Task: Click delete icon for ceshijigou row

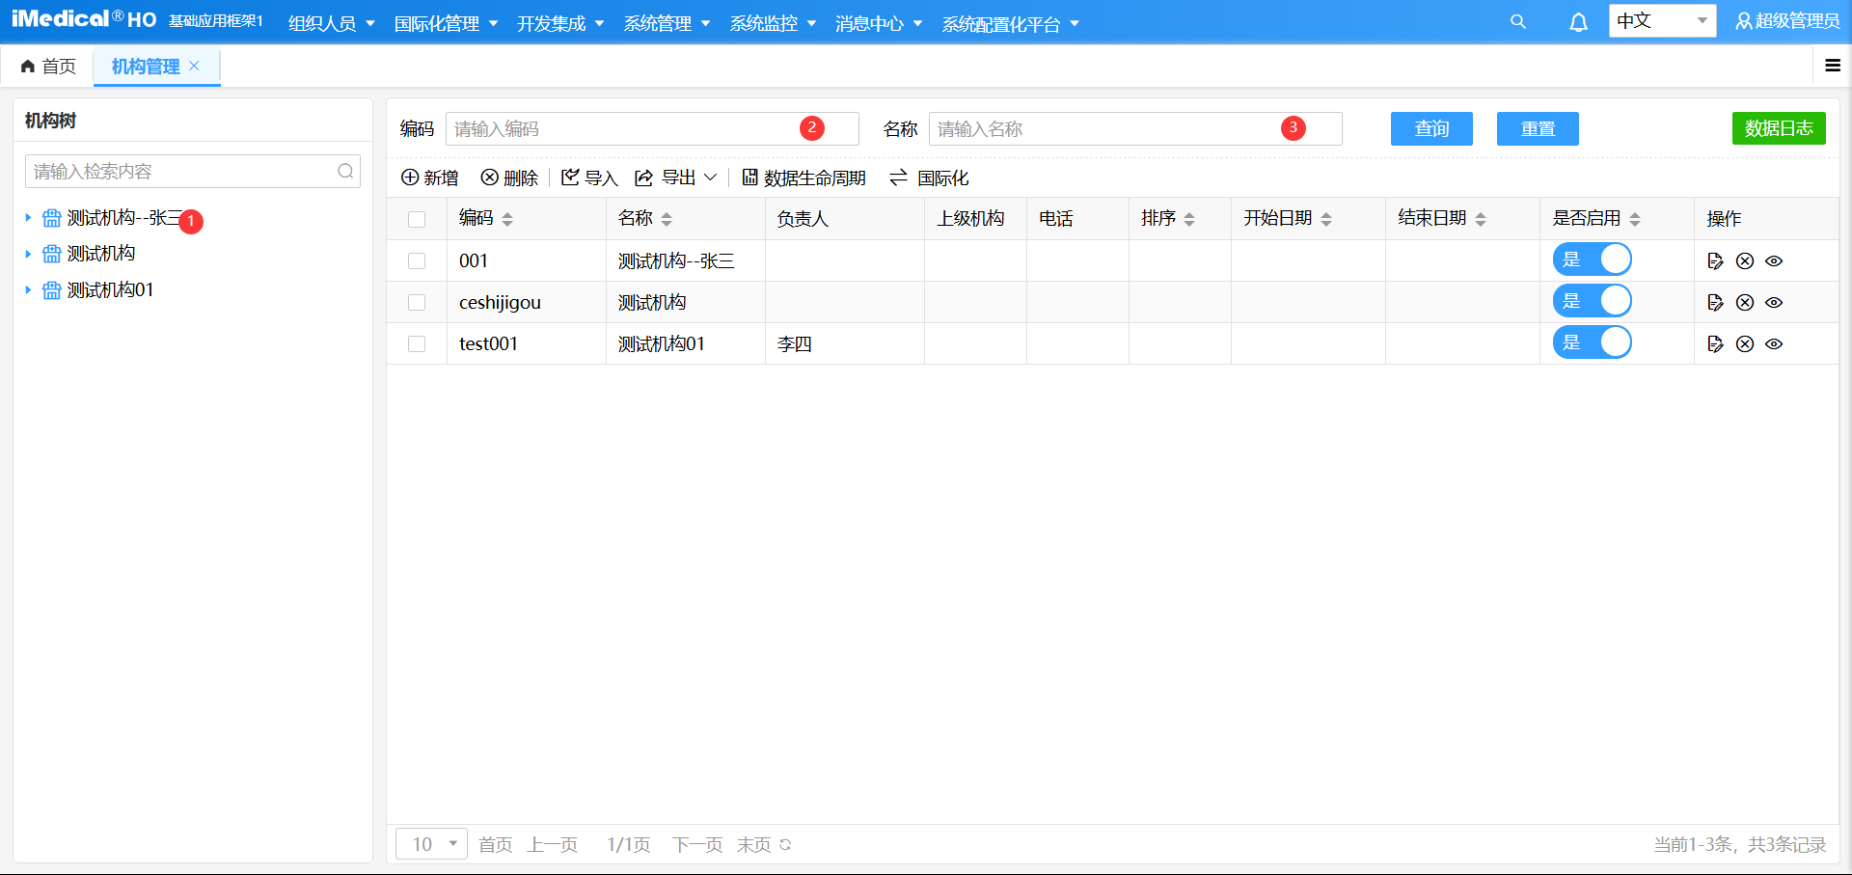Action: point(1745,302)
